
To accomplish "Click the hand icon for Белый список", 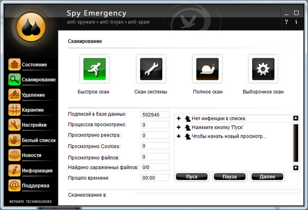I will pos(14,140).
